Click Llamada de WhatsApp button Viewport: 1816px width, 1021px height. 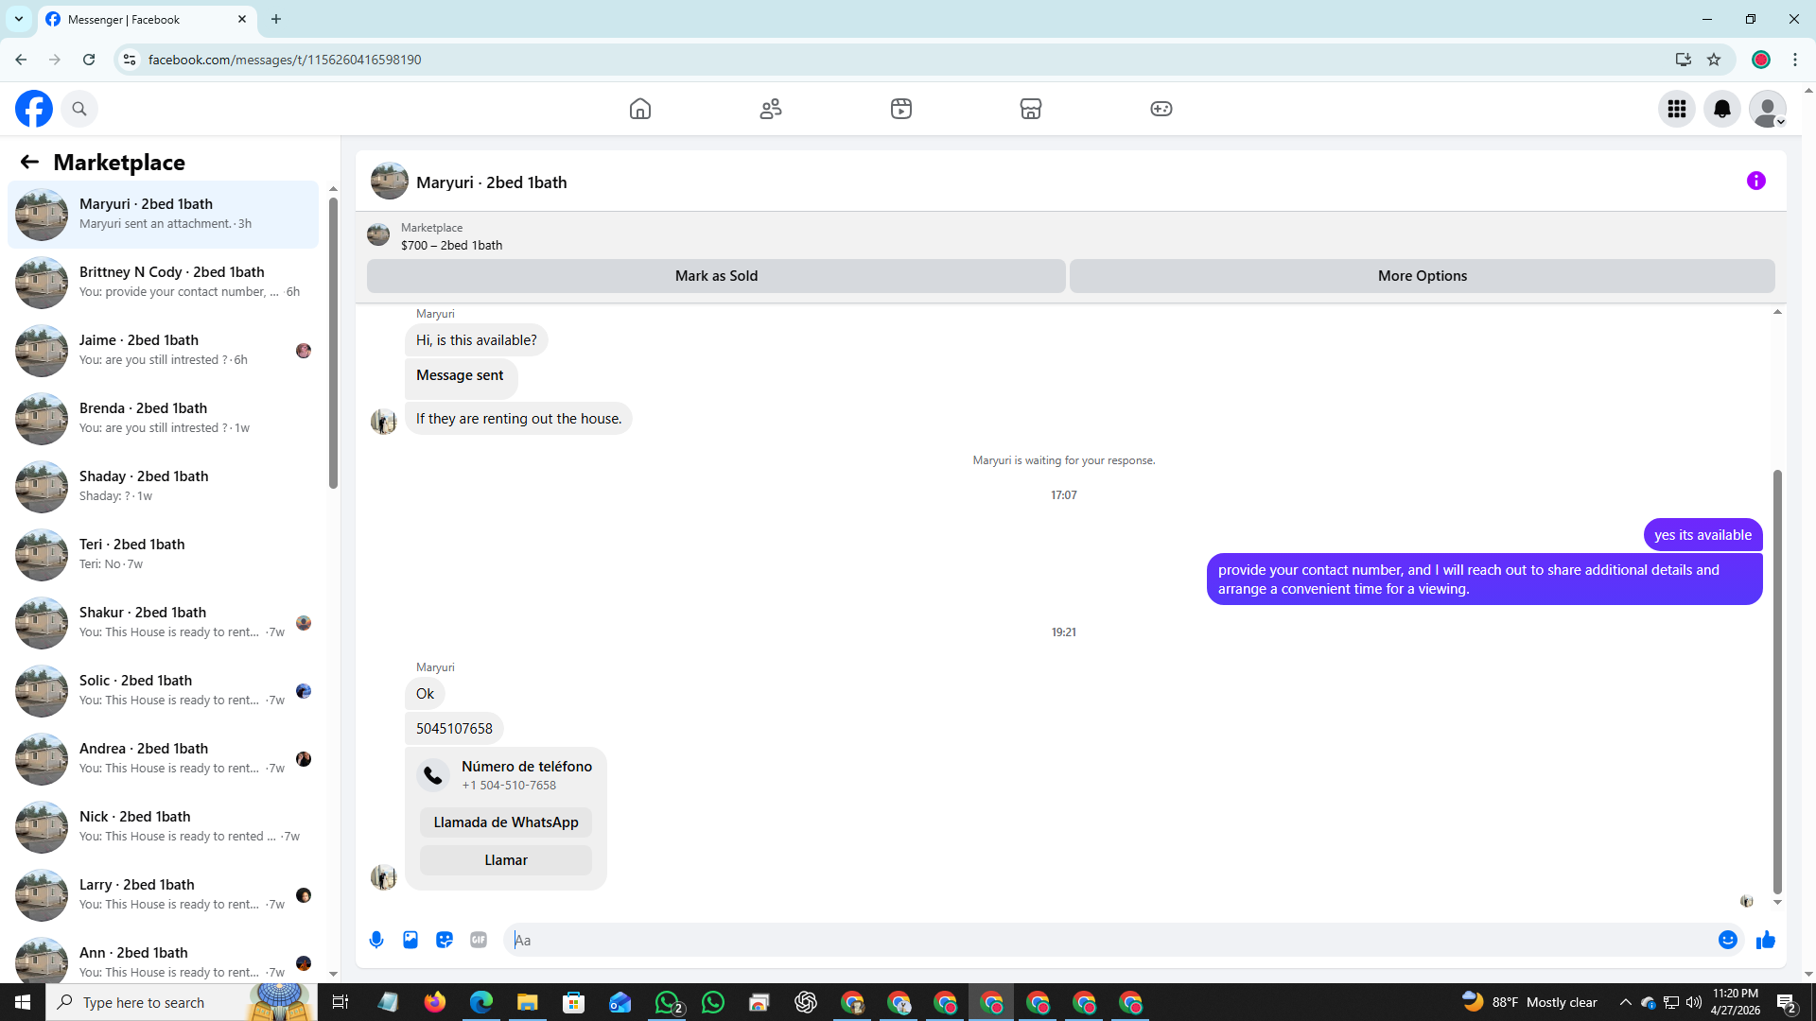506,822
